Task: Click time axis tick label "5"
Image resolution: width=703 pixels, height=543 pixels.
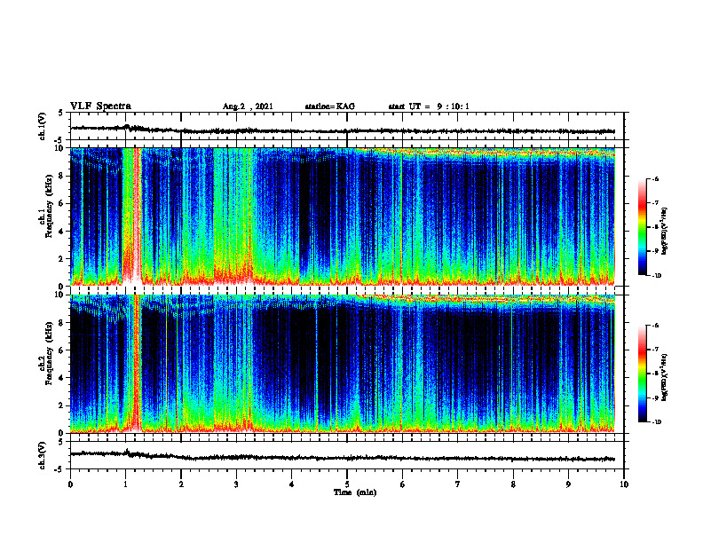Action: 347,484
